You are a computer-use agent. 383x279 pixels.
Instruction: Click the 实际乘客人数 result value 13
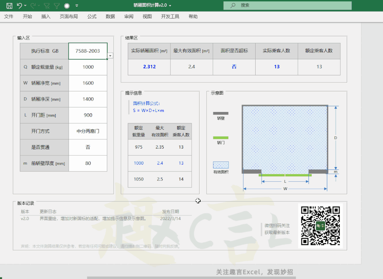point(277,67)
